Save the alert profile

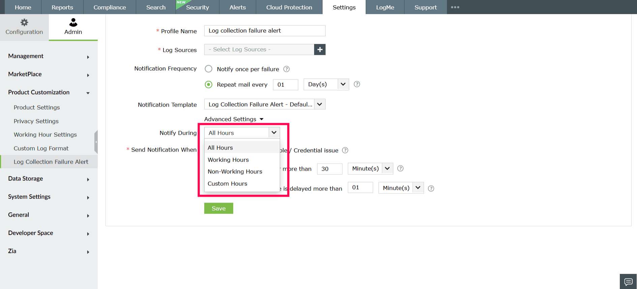[219, 208]
